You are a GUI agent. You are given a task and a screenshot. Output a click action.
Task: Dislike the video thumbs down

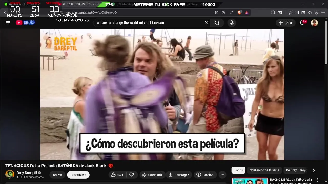coord(132,175)
